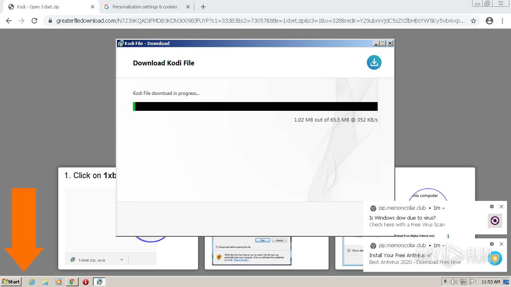View site info via the padlock icon
The height and width of the screenshot is (287, 511).
(x=50, y=21)
